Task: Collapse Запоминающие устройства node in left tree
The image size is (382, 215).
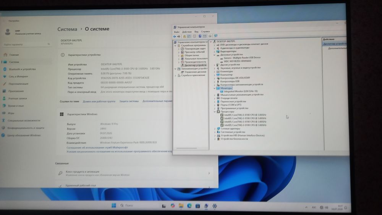Action: coord(175,69)
